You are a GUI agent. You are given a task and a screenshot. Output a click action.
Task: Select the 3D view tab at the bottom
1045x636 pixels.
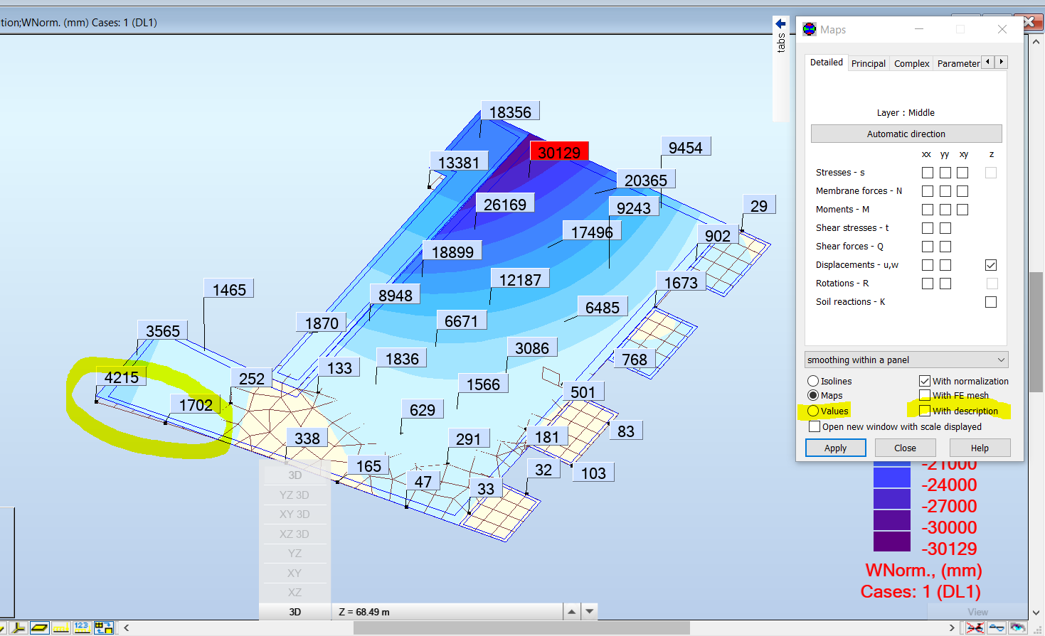(x=295, y=612)
